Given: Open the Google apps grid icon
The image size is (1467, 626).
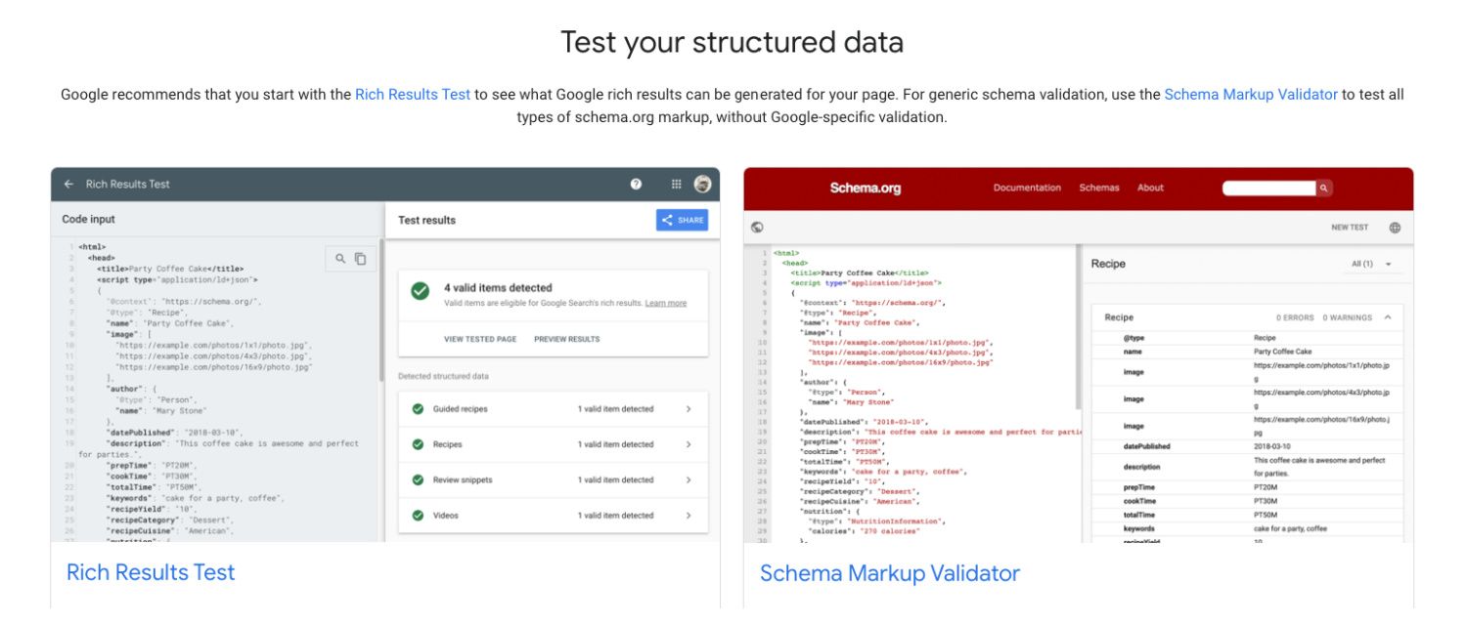Looking at the screenshot, I should (x=676, y=184).
